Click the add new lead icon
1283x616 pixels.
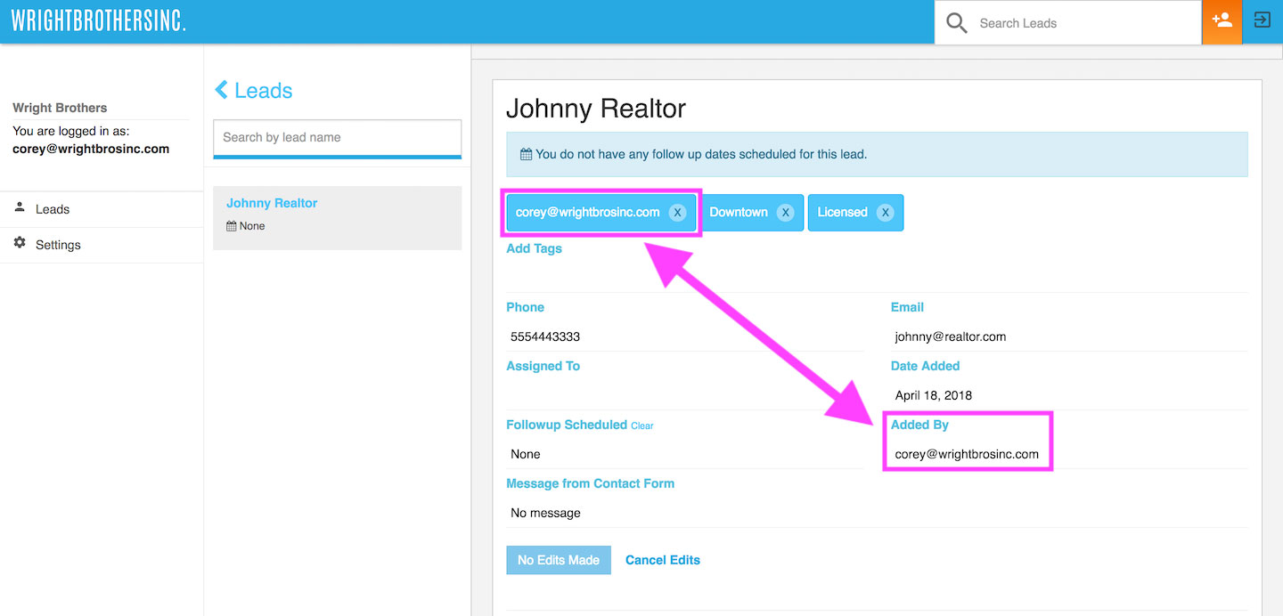(x=1222, y=21)
